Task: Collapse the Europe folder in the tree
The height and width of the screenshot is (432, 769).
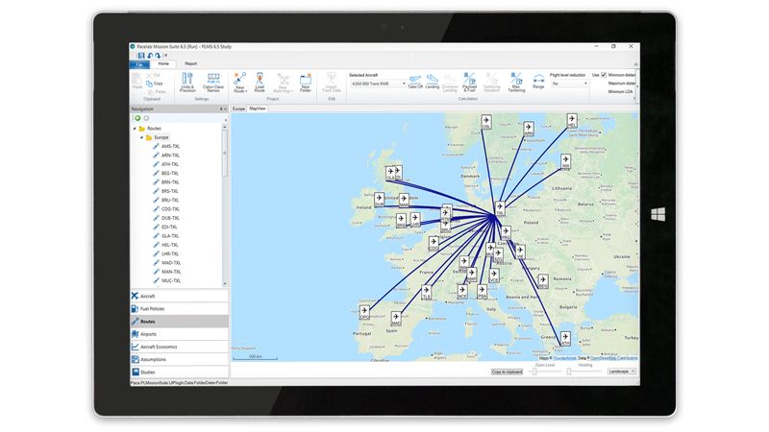Action: click(142, 137)
